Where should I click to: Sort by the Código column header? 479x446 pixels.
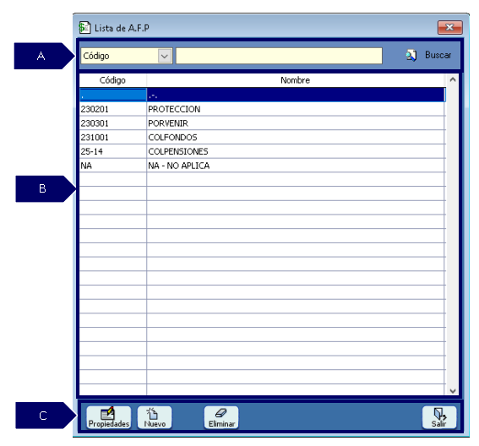tap(112, 80)
